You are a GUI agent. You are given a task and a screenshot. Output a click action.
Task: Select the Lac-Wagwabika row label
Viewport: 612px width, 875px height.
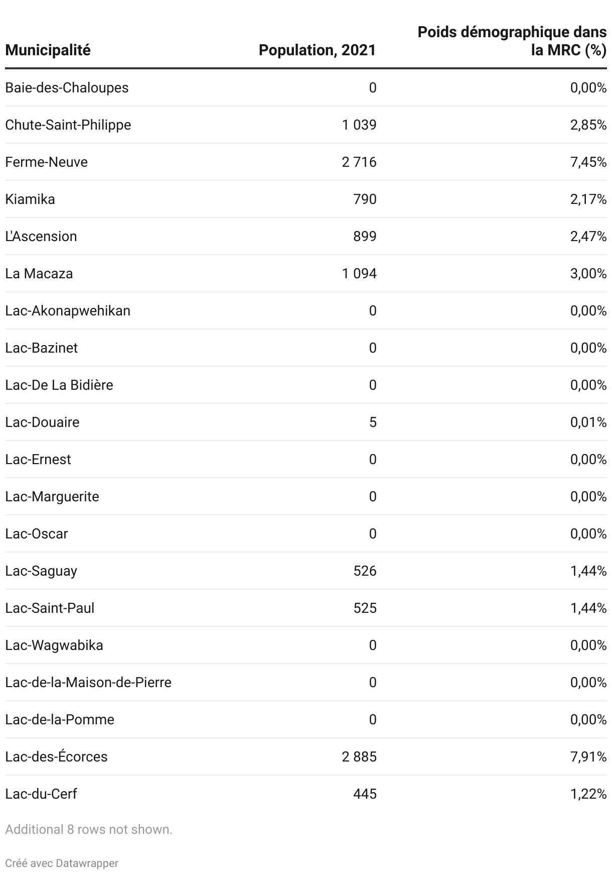tap(54, 645)
